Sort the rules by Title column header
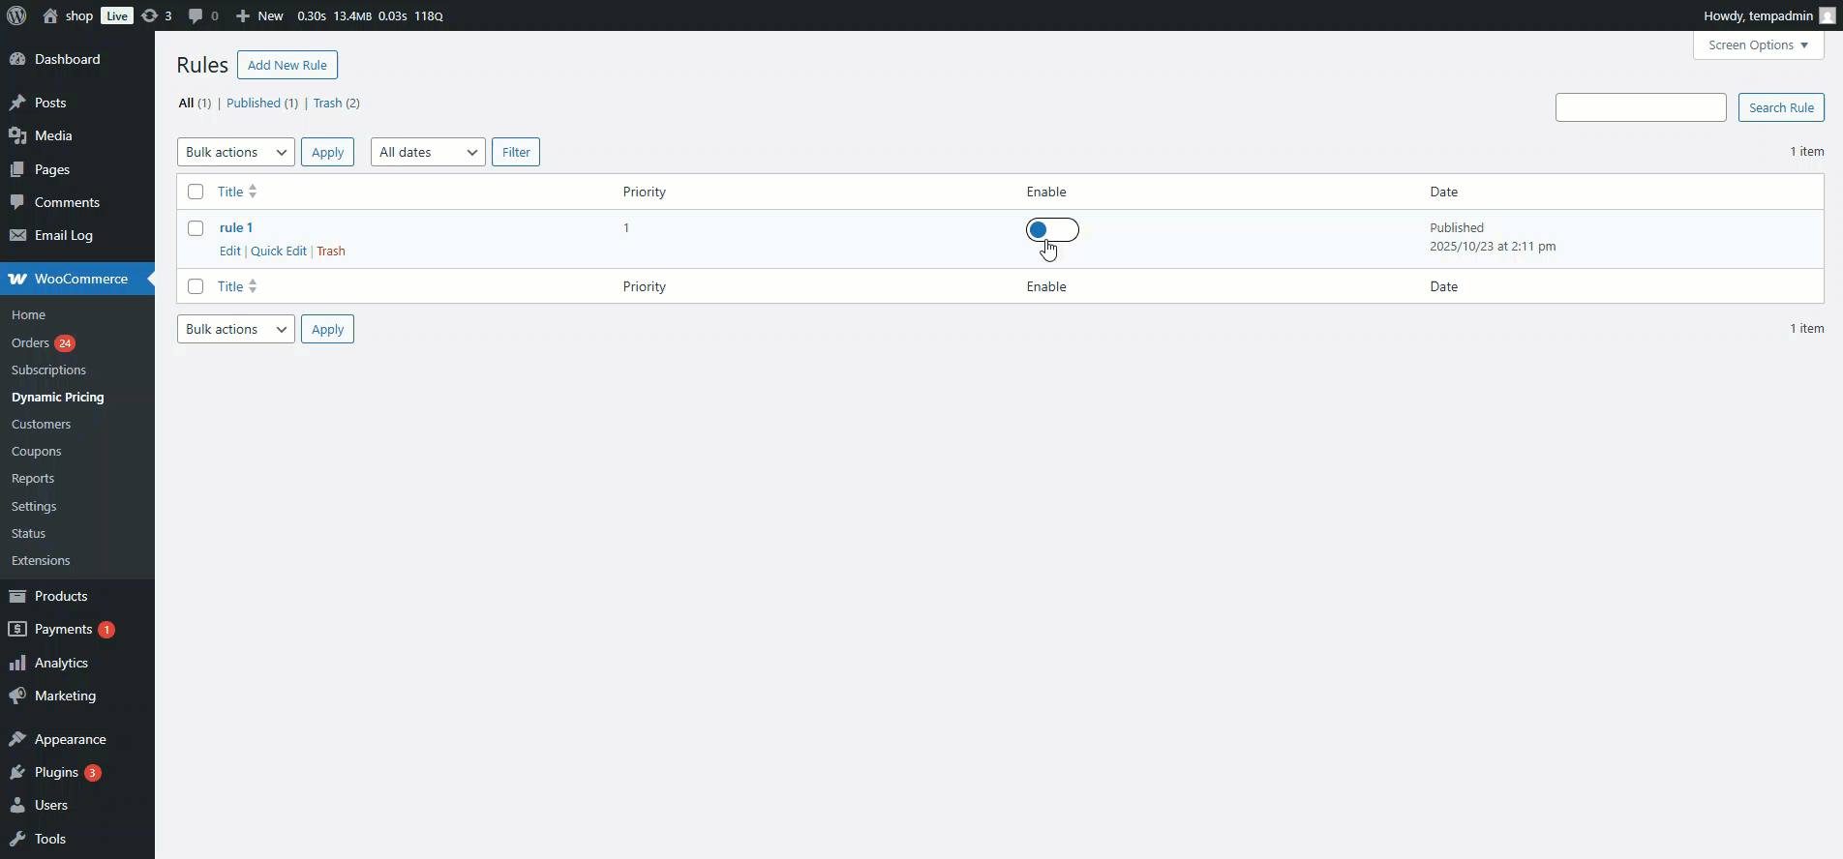1843x859 pixels. click(230, 192)
